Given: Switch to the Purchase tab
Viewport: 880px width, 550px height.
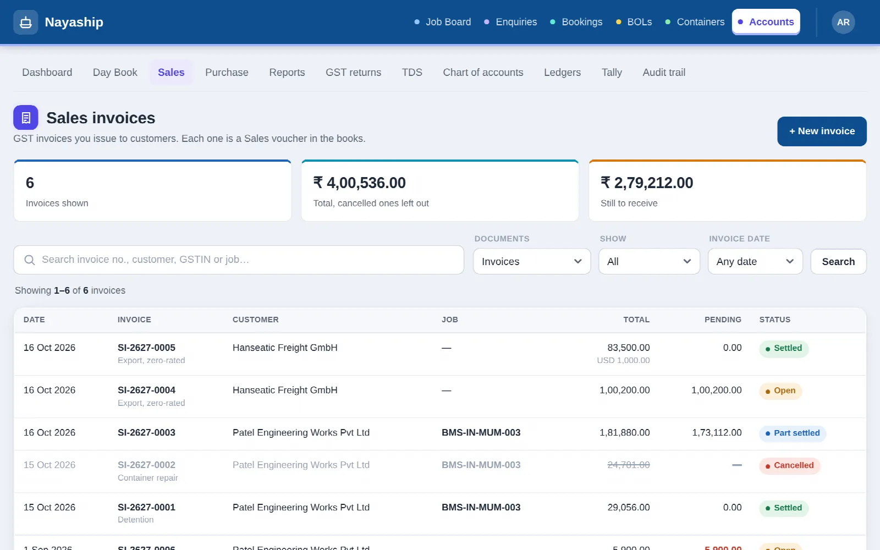Looking at the screenshot, I should pyautogui.click(x=227, y=73).
